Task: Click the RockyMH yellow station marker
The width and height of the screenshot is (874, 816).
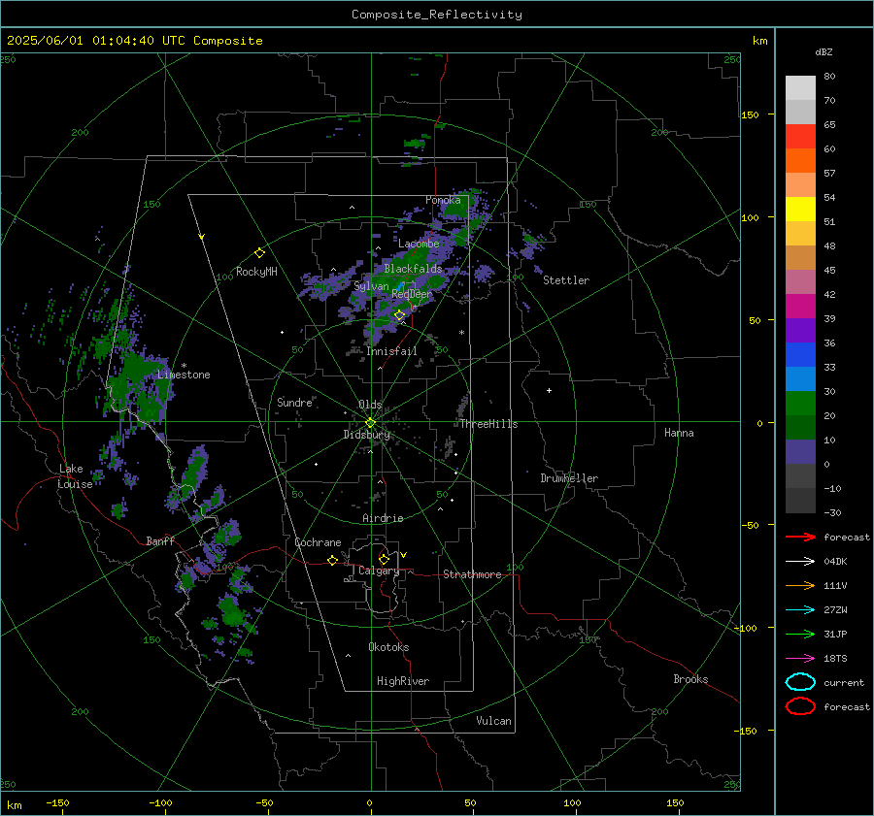Action: pyautogui.click(x=259, y=253)
